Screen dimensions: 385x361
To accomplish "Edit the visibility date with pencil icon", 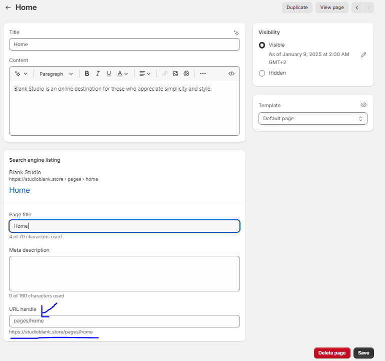I will coord(363,55).
